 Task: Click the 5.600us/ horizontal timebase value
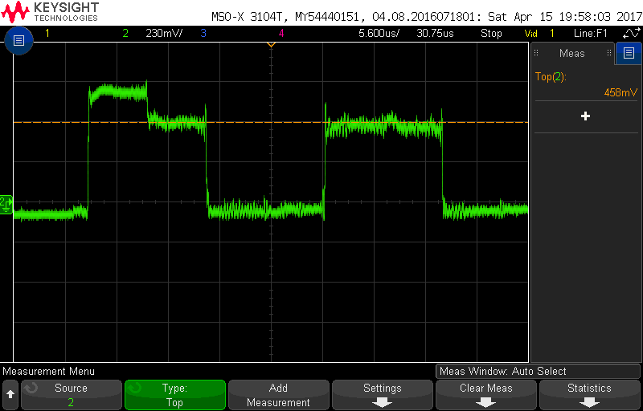point(379,33)
